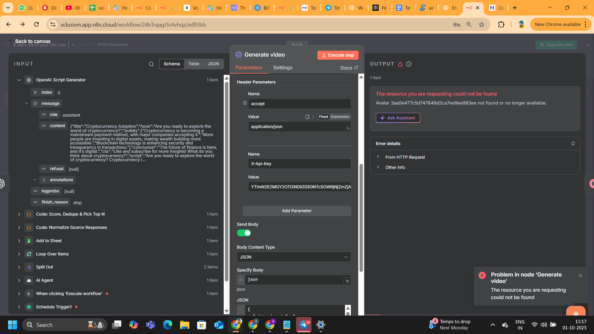Open expression editor icon for JSON body field

tap(347, 281)
